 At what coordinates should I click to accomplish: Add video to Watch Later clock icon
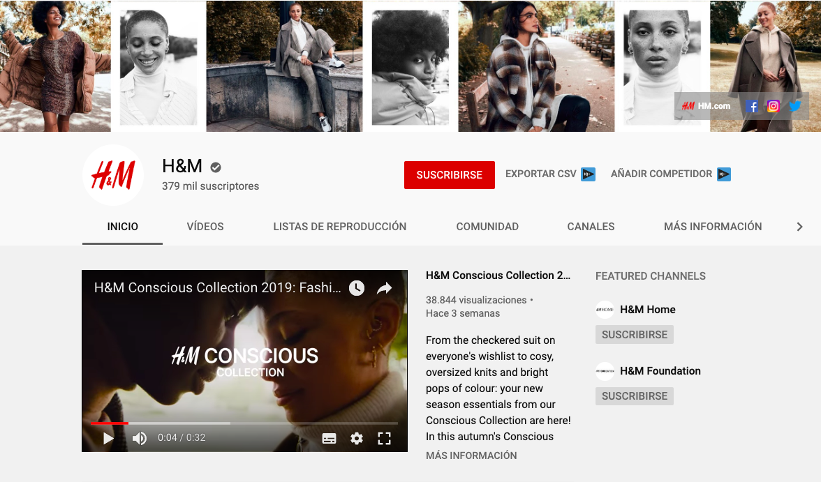click(x=357, y=288)
